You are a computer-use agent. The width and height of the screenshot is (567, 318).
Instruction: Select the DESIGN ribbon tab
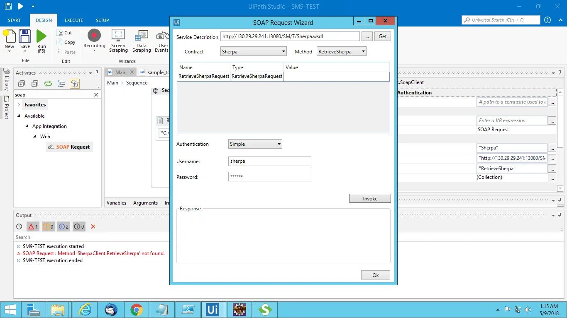[44, 20]
